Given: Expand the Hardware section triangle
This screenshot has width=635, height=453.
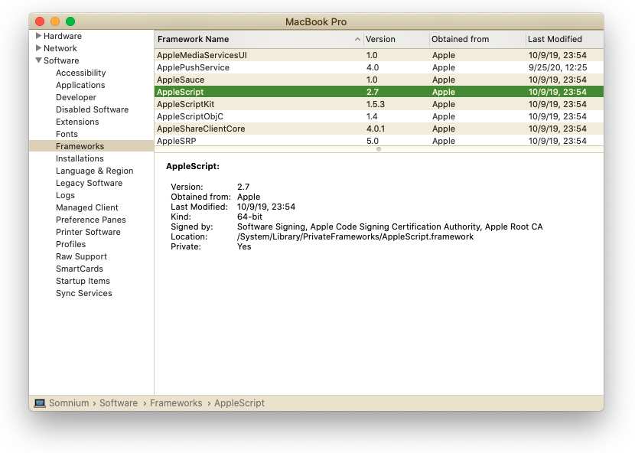Looking at the screenshot, I should click(x=38, y=36).
